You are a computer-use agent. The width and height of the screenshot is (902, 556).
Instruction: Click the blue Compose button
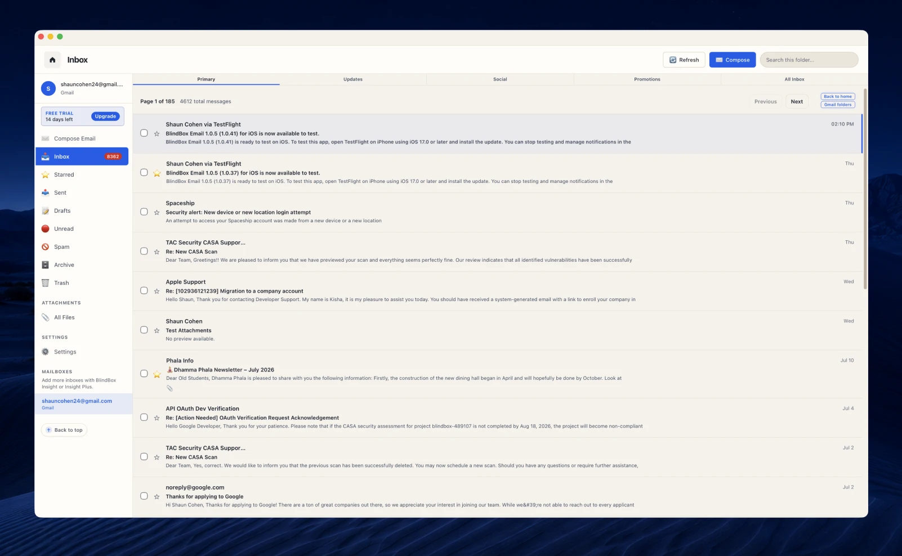tap(733, 60)
